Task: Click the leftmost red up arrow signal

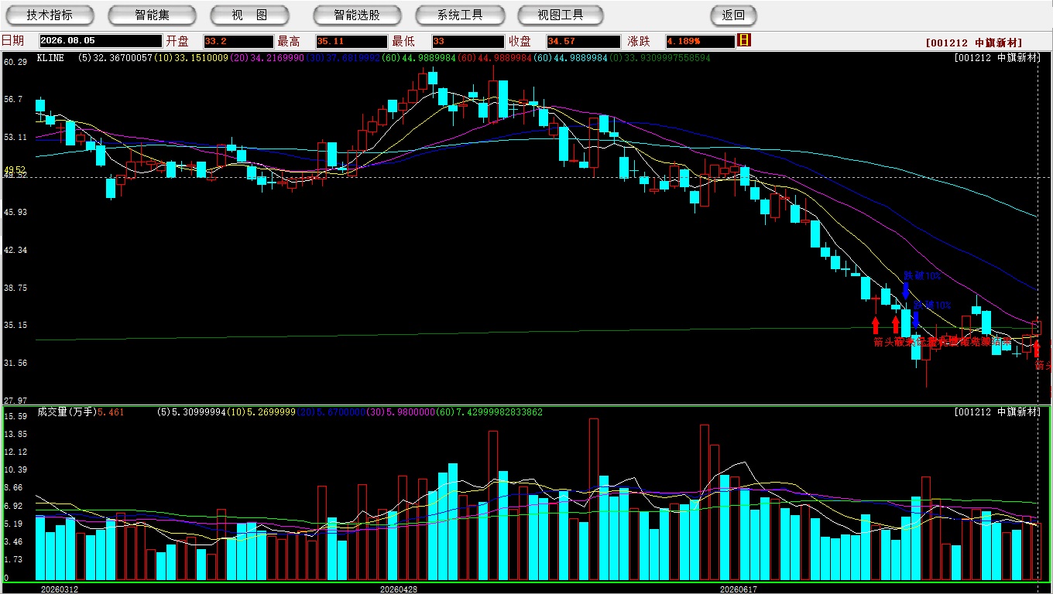Action: tap(876, 325)
